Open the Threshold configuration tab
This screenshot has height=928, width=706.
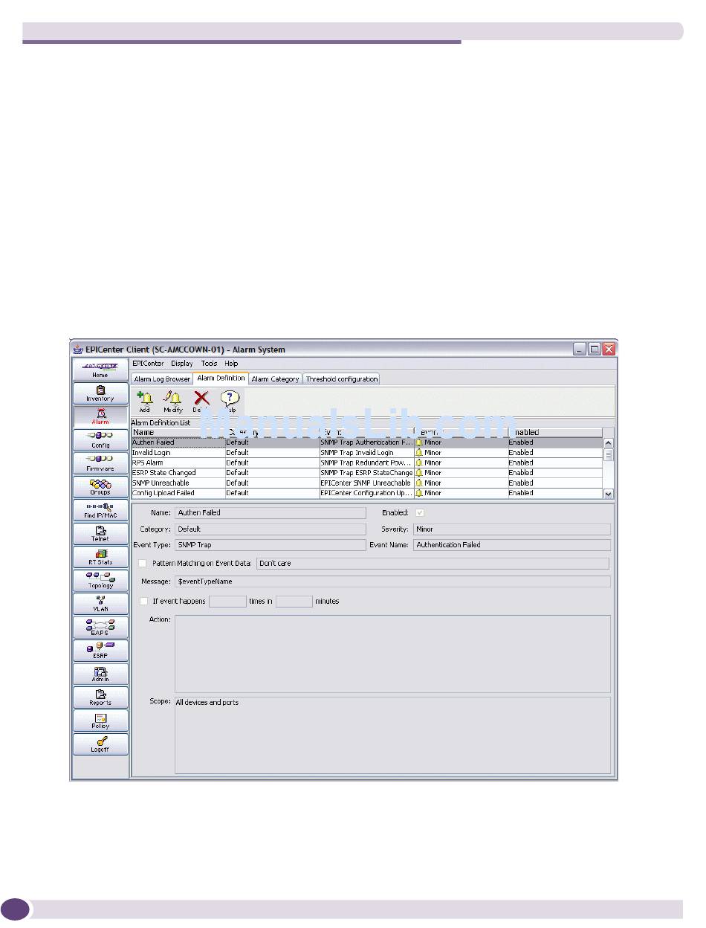(x=342, y=379)
